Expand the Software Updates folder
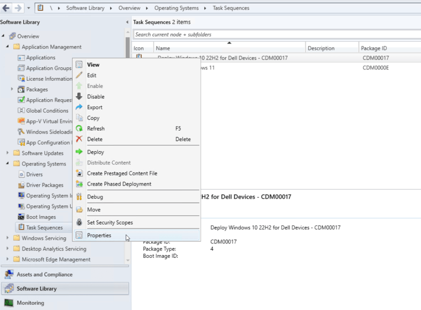 (x=8, y=153)
